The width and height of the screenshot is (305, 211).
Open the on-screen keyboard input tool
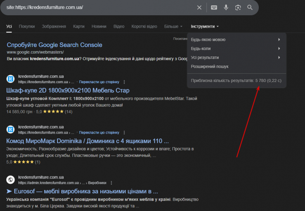[214, 7]
